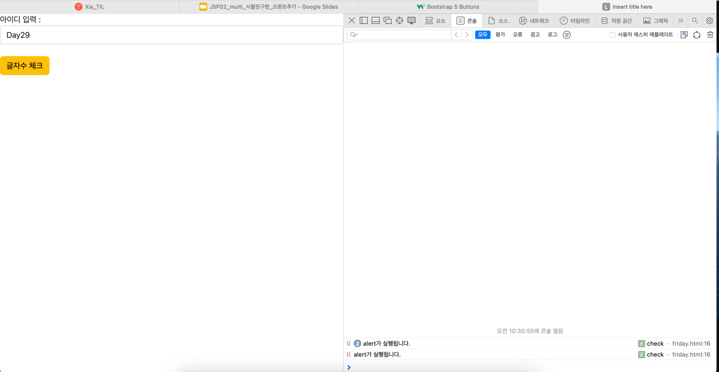Click the Xia_TIL tab's red favicon

point(79,7)
